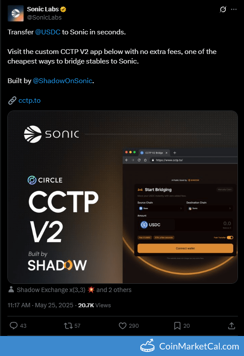Click the gold verified badge
The height and width of the screenshot is (356, 244).
pos(63,9)
